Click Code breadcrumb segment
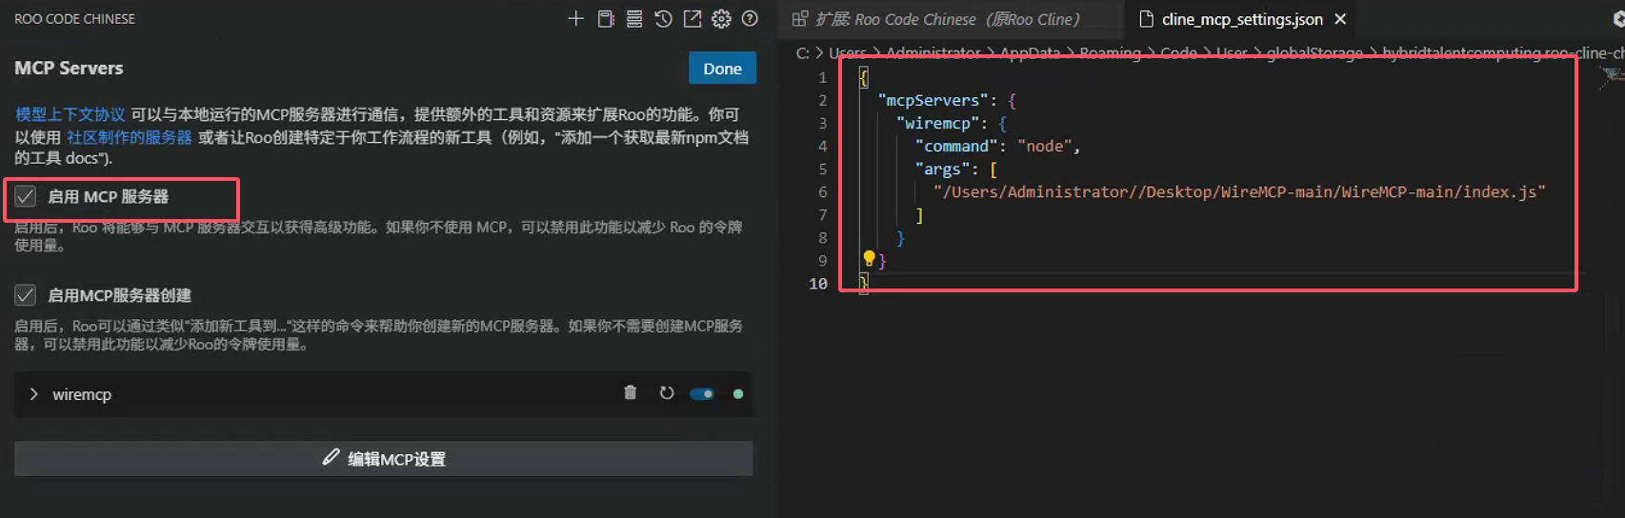 [1178, 52]
